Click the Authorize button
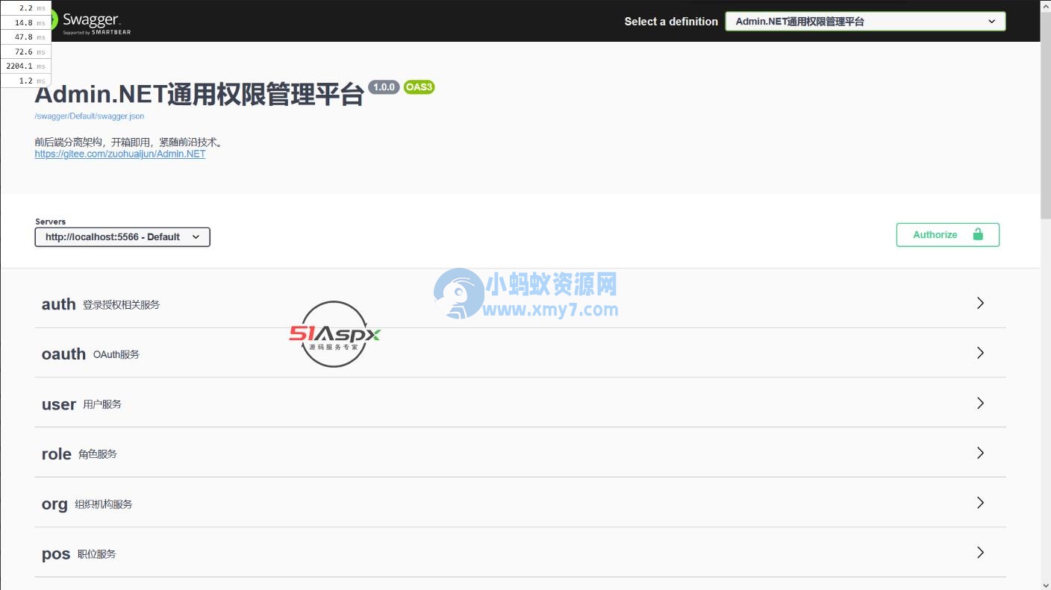The width and height of the screenshot is (1051, 590). 947,235
